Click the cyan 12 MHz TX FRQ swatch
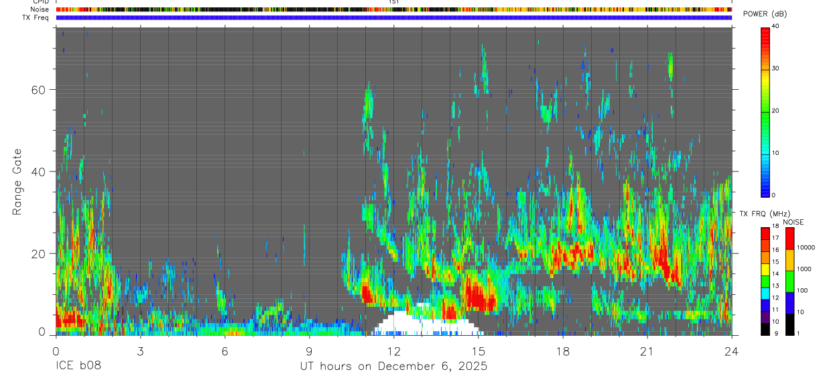 [765, 294]
